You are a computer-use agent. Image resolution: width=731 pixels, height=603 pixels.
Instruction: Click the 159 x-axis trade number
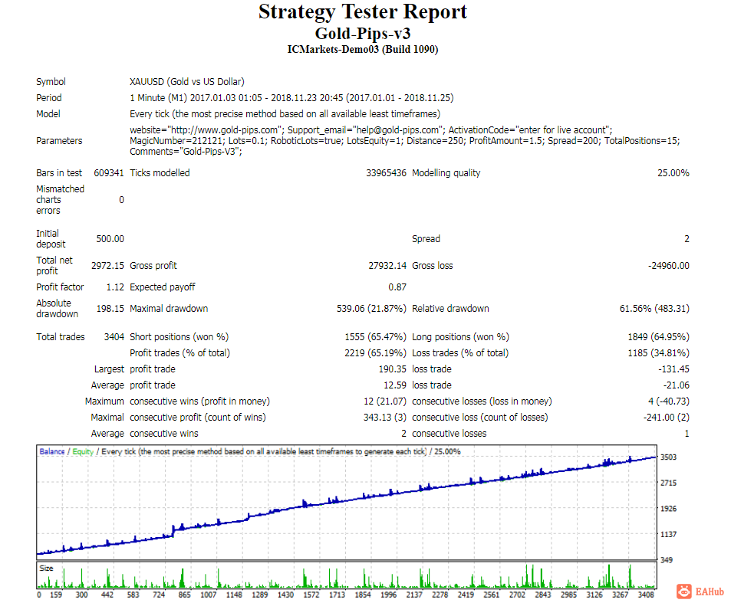tap(56, 595)
